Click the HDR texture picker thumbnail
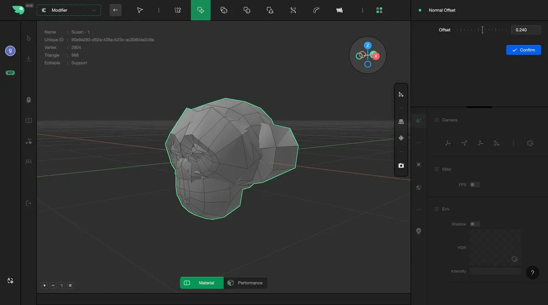This screenshot has width=548, height=305. [x=495, y=247]
